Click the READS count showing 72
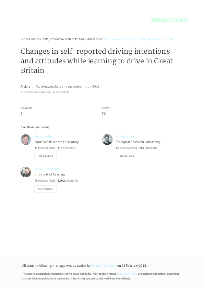 tap(104, 113)
